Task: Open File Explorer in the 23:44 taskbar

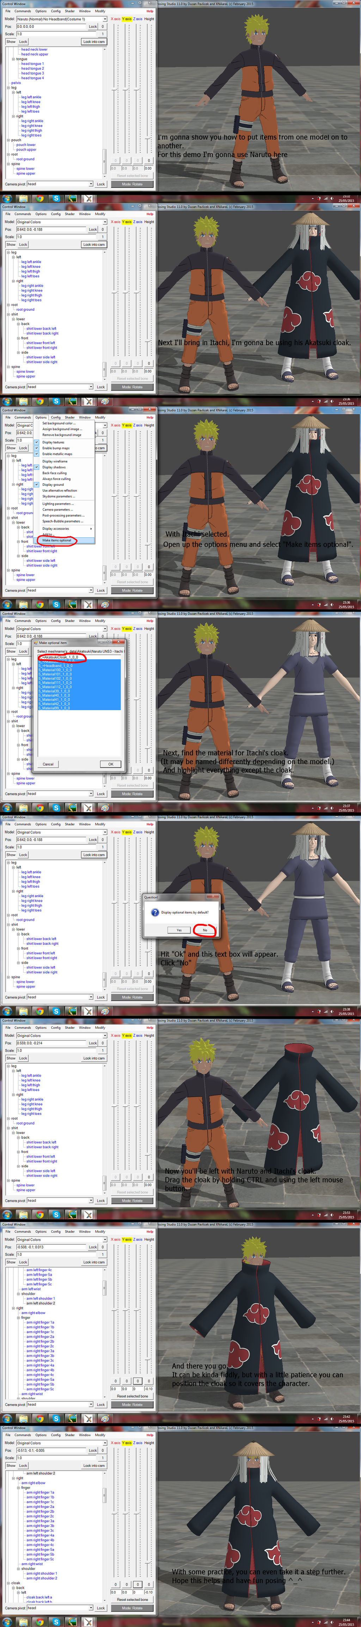Action: click(23, 1622)
